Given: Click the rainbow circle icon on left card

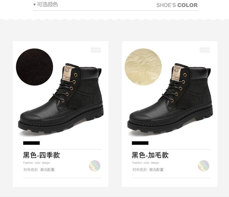Looking at the screenshot, I should [94, 166].
